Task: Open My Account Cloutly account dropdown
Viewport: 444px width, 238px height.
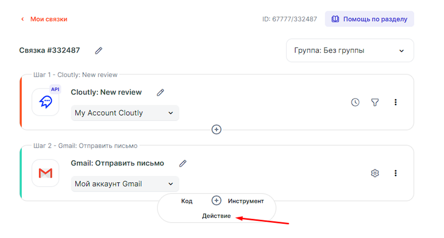Action: coord(125,113)
